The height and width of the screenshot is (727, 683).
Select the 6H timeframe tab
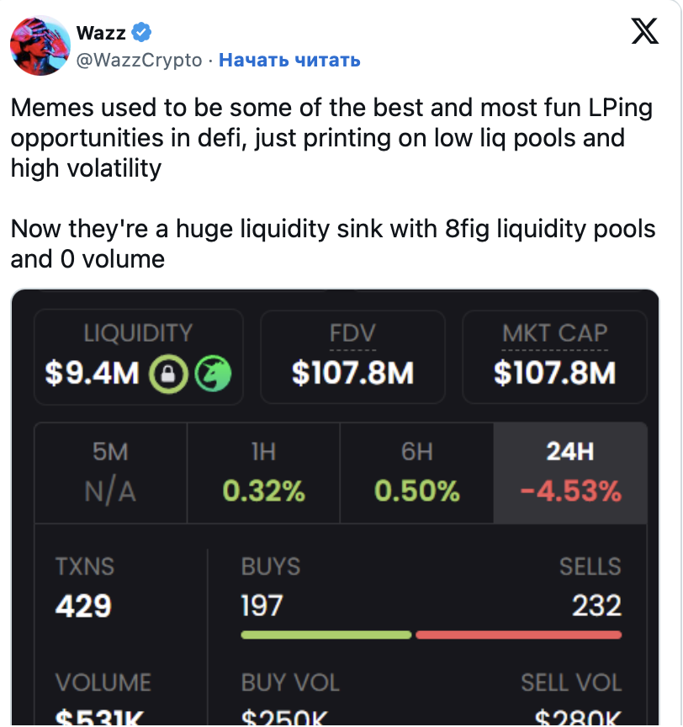point(416,472)
